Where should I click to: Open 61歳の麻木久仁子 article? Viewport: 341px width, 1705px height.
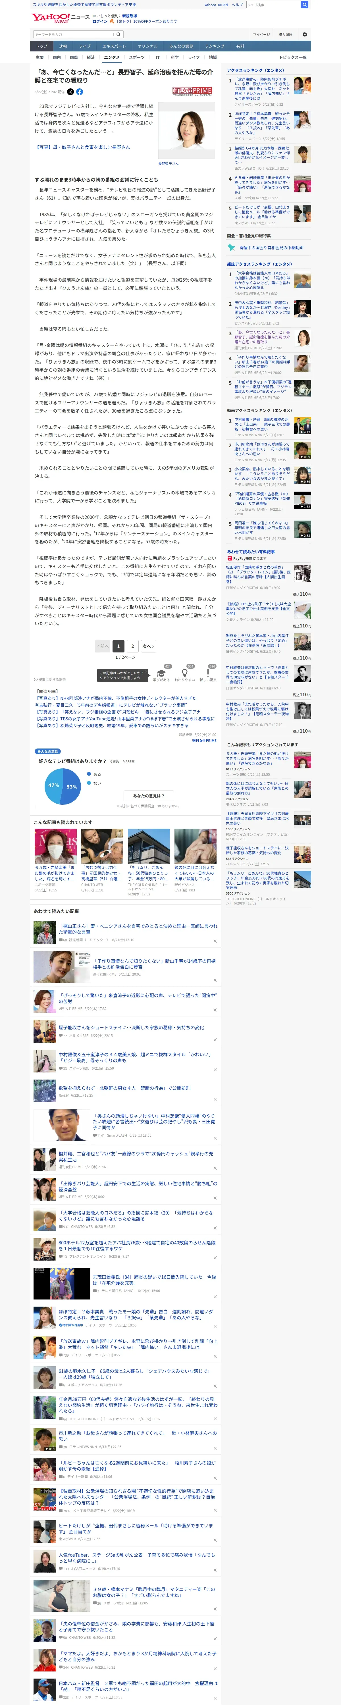(x=134, y=1373)
